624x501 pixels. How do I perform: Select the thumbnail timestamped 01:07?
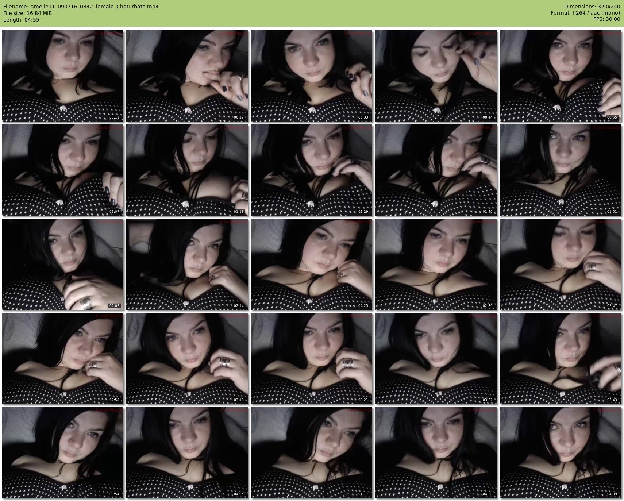62,170
